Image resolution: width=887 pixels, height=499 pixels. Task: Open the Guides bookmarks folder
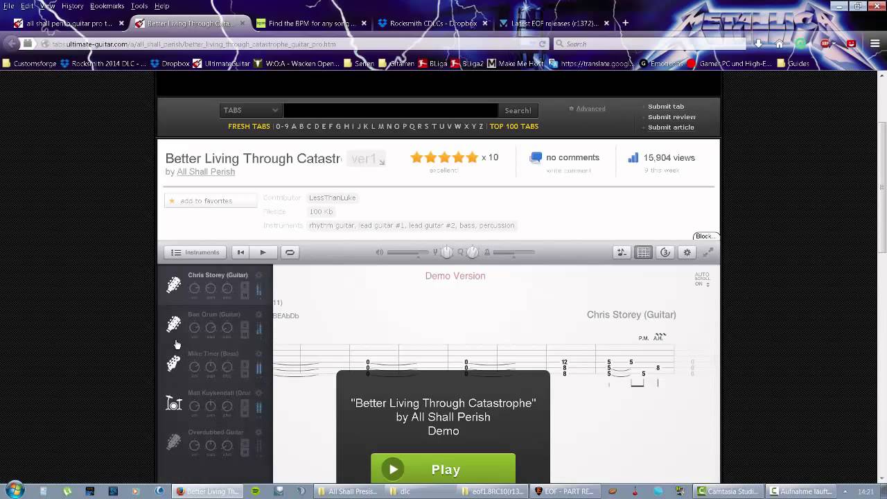[x=793, y=63]
